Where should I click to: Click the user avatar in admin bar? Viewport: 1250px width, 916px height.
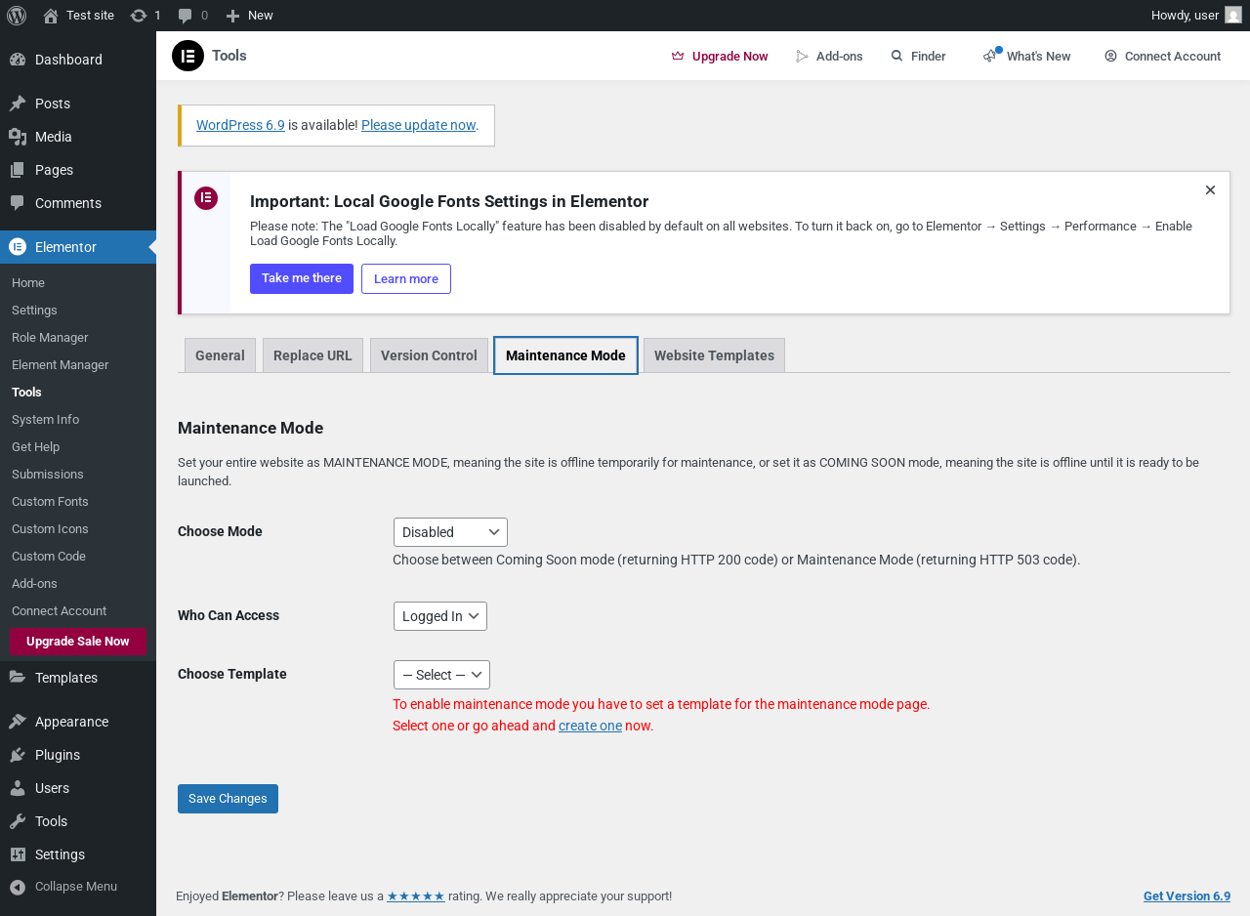click(1233, 16)
